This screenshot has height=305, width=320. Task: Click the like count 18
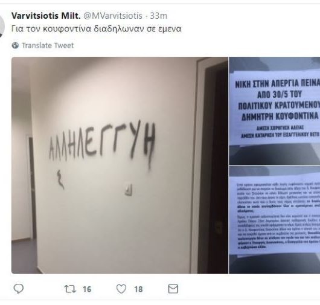pyautogui.click(x=138, y=289)
